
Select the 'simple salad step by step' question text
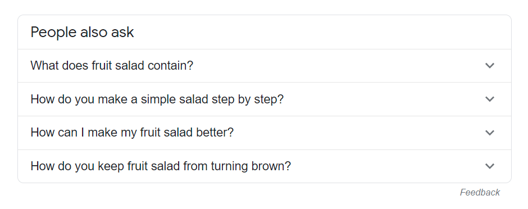[x=157, y=99]
